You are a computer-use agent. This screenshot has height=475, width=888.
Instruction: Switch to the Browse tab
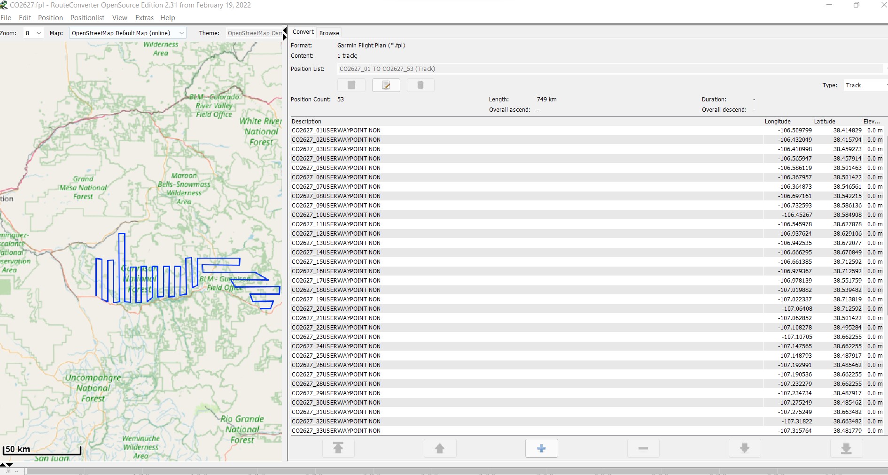(329, 33)
